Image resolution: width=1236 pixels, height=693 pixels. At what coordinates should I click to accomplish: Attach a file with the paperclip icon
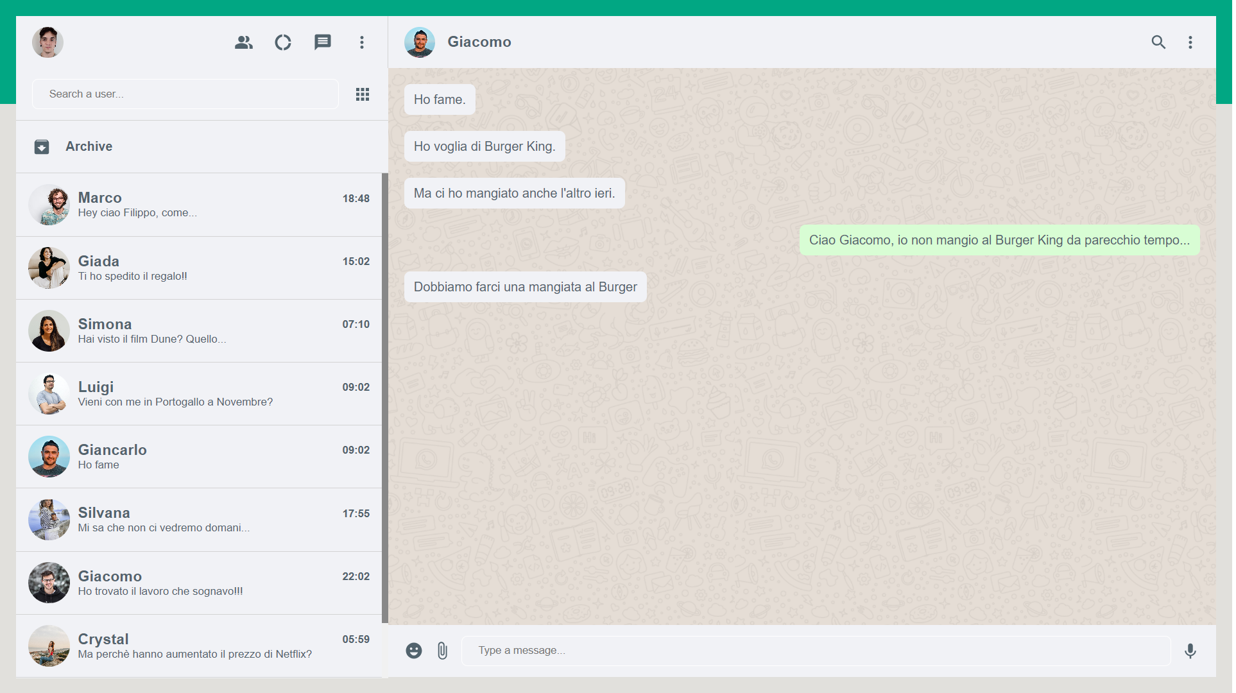point(442,650)
